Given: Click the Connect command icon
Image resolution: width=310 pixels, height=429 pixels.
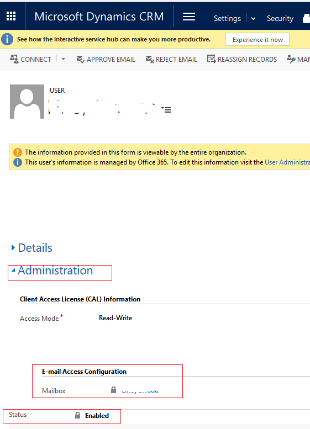Looking at the screenshot, I should (14, 59).
